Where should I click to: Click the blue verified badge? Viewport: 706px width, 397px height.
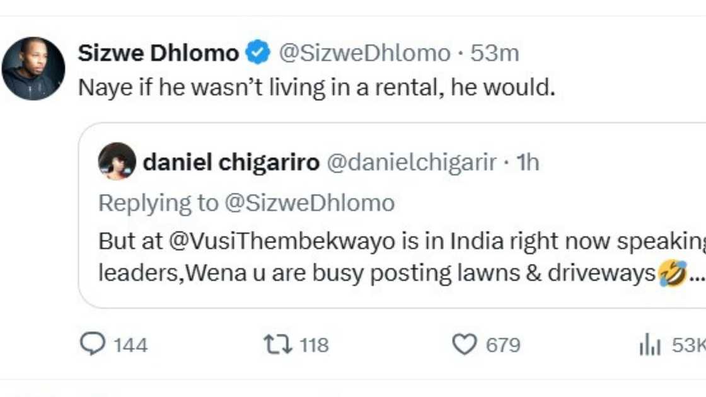click(258, 54)
